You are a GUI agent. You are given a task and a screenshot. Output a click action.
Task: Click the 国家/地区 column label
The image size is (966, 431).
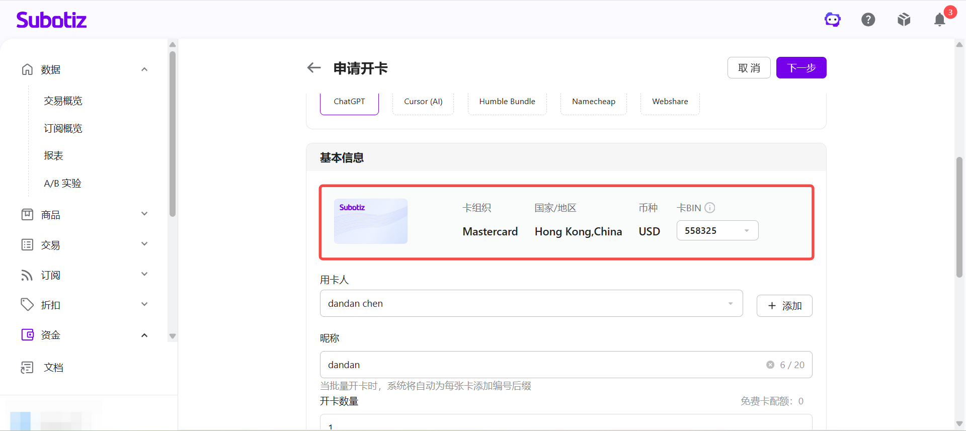(555, 208)
